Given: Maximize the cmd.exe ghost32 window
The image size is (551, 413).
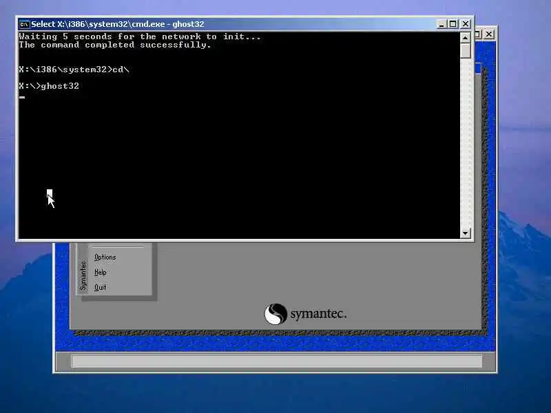Looking at the screenshot, I should tap(453, 24).
